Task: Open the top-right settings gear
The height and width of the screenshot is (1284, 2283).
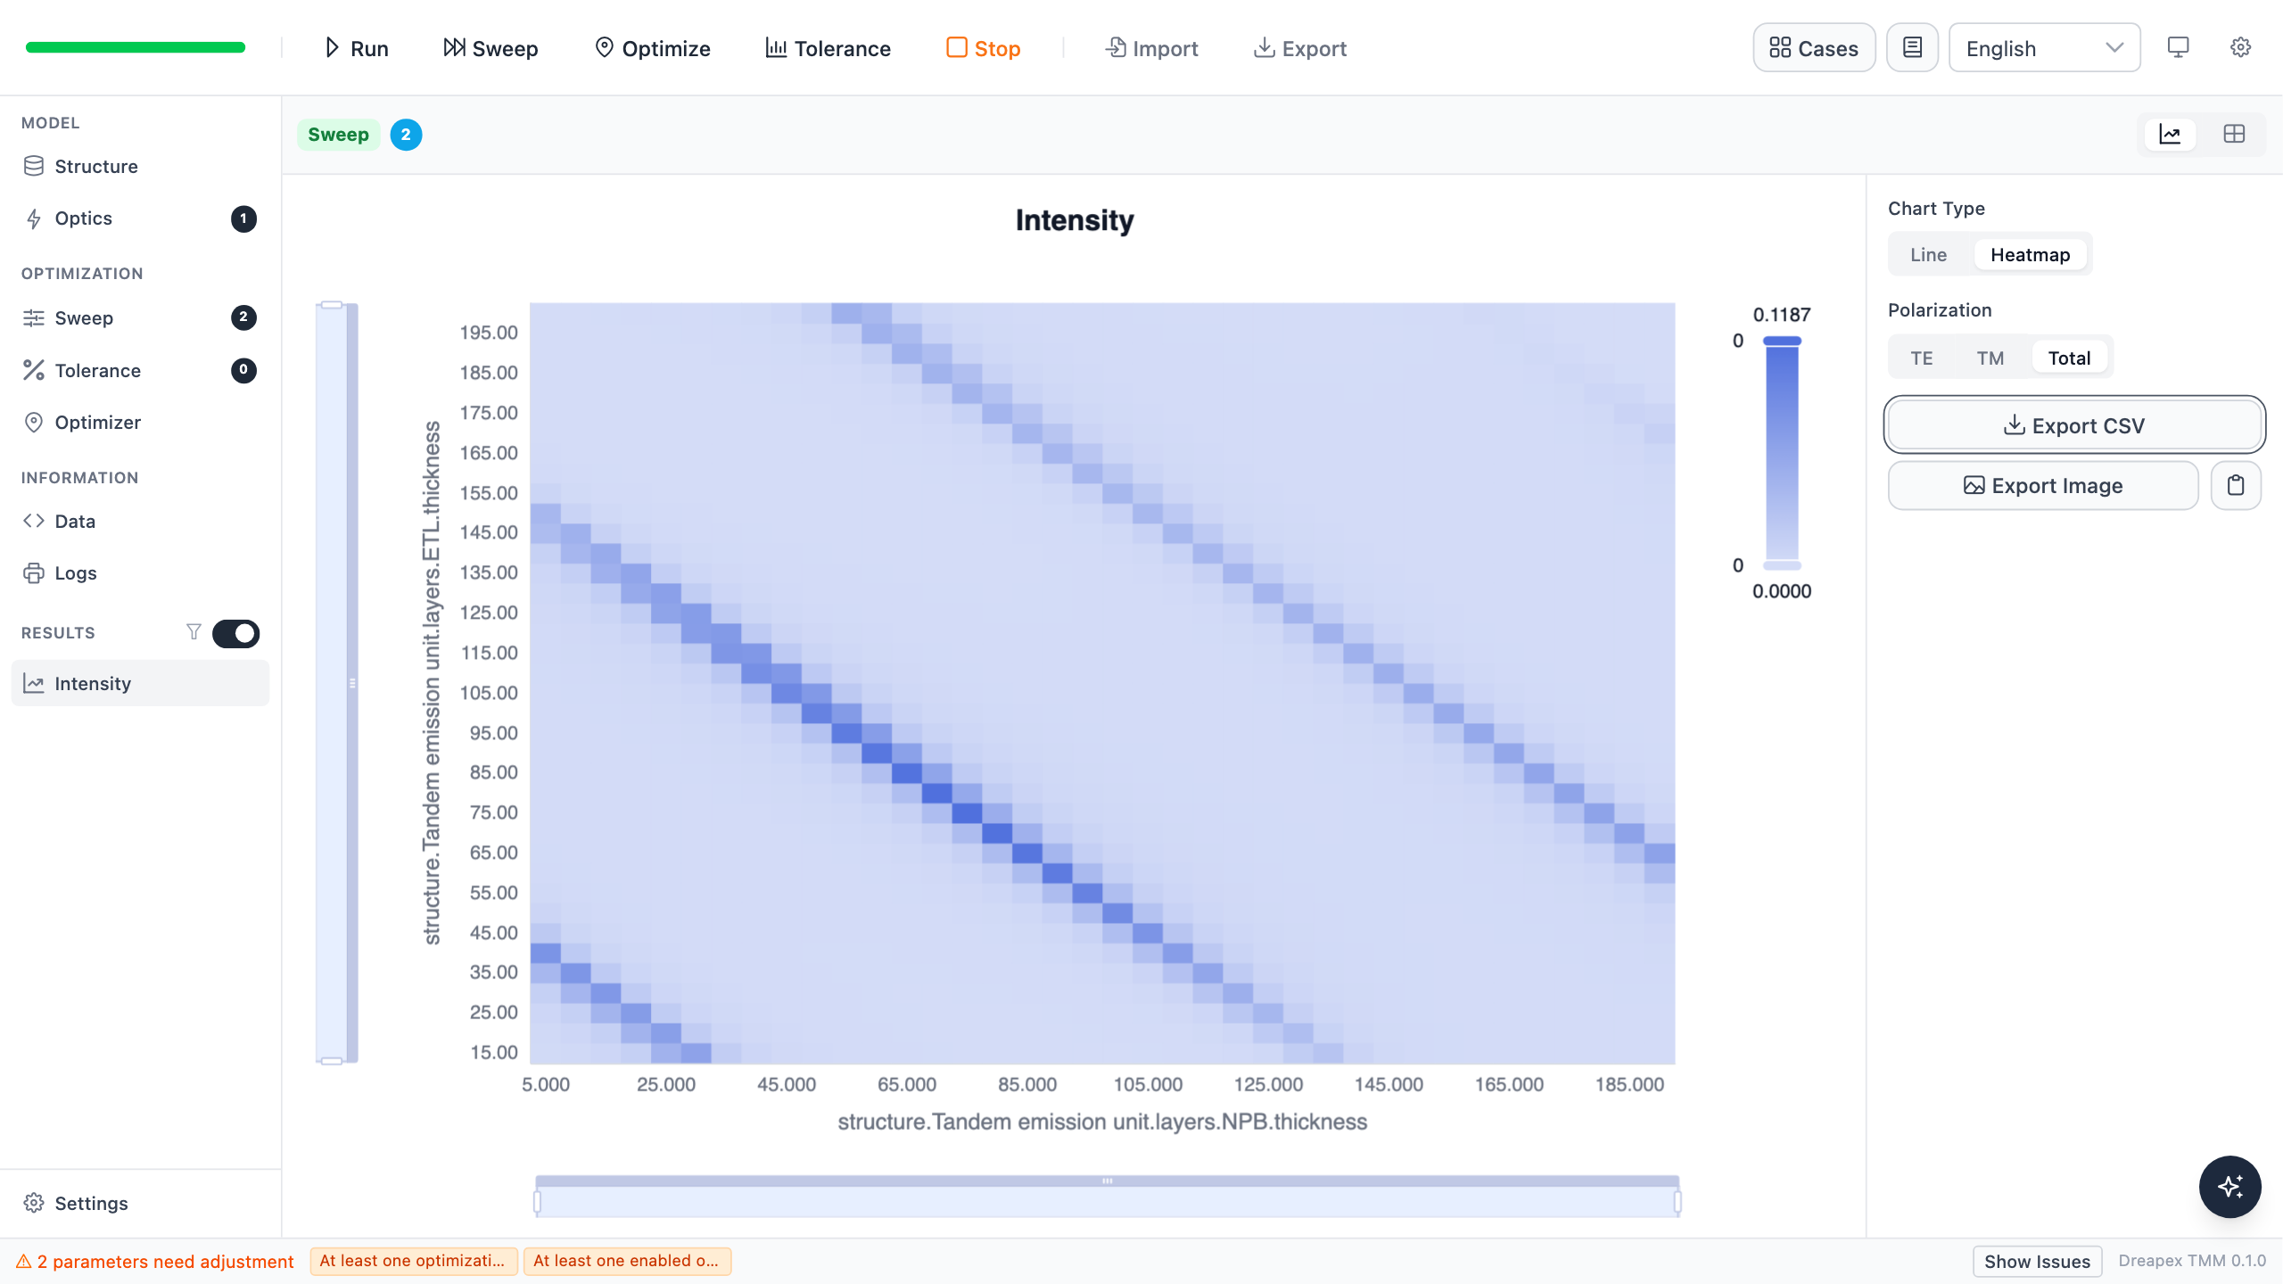Action: (x=2240, y=47)
